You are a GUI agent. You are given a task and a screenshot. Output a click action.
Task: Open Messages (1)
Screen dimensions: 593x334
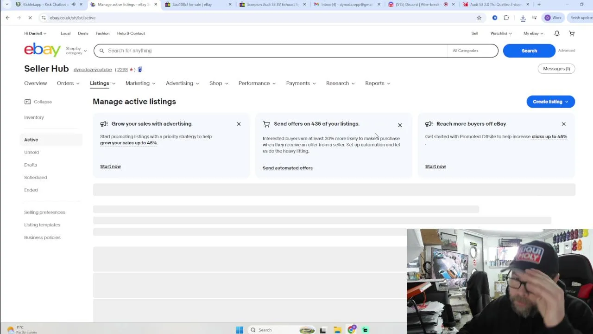click(556, 69)
